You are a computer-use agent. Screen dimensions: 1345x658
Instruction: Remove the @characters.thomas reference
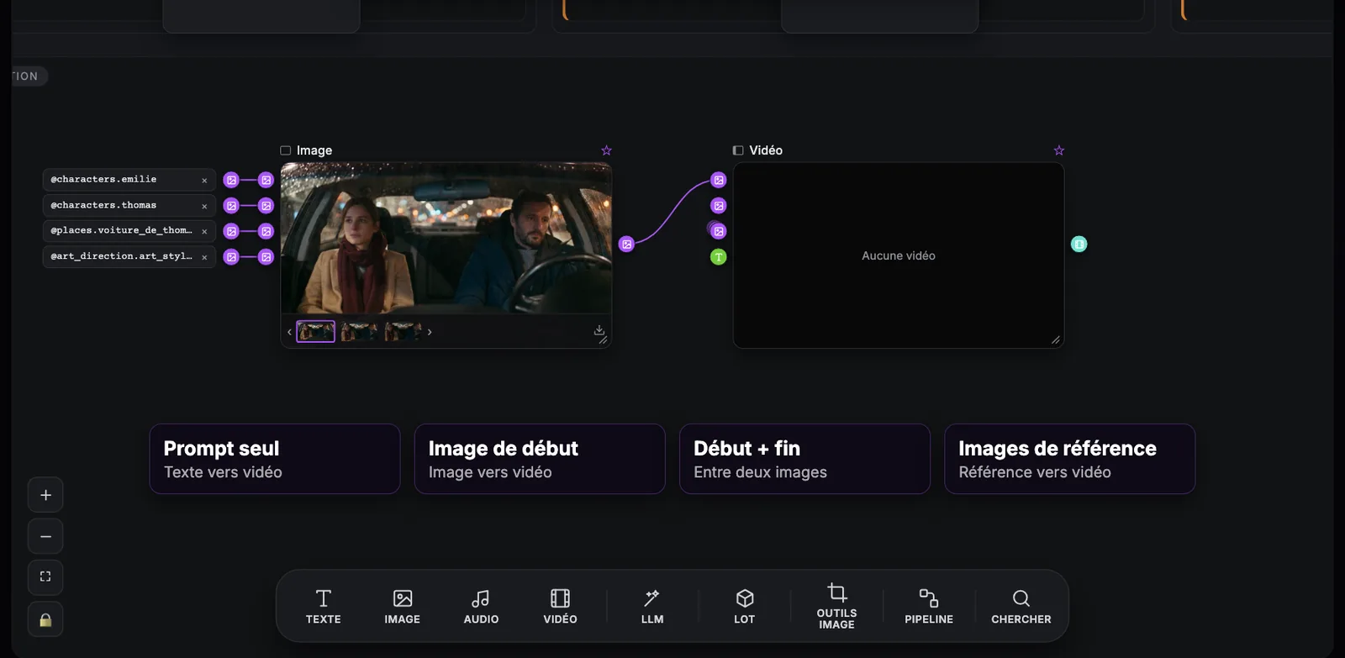tap(204, 206)
